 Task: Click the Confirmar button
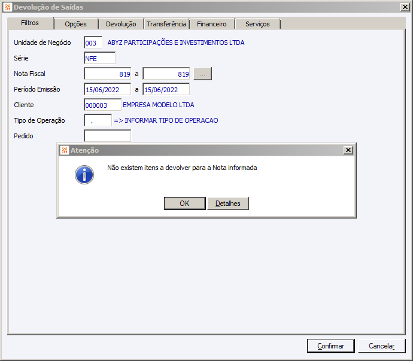coord(331,345)
